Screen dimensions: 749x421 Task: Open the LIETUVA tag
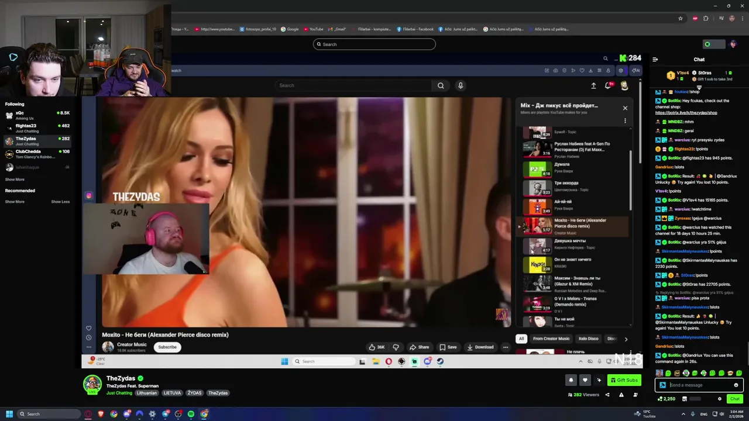pos(172,393)
